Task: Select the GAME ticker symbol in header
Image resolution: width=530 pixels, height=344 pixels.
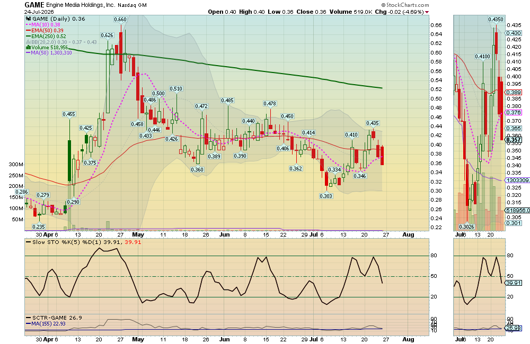Action: point(34,5)
